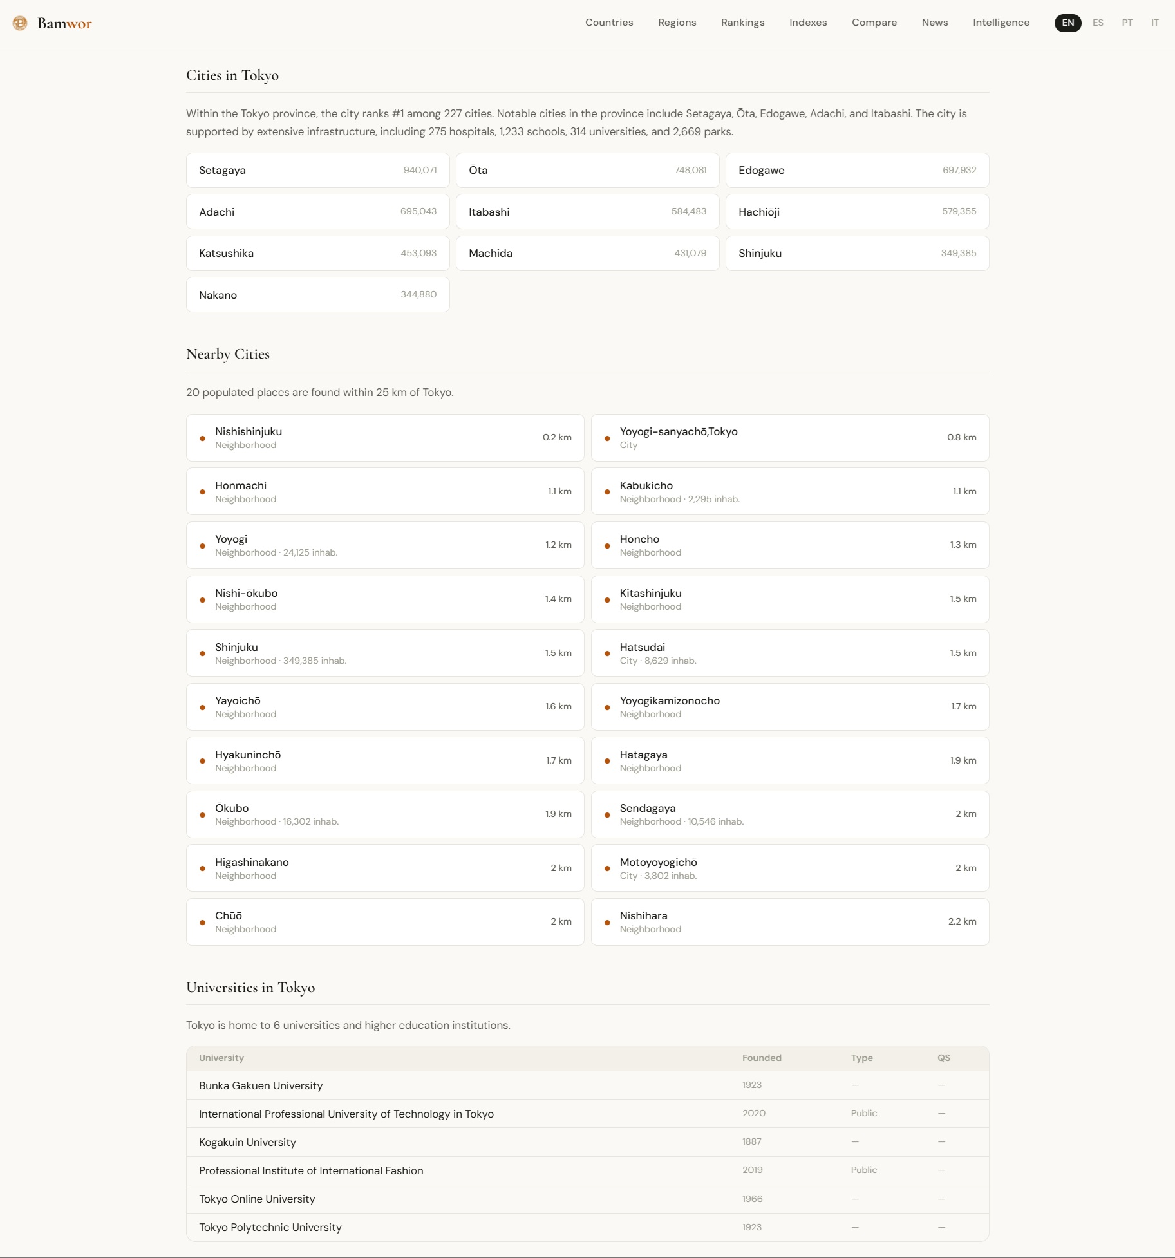Select the Nakano city card
1175x1258 pixels.
[x=317, y=294]
